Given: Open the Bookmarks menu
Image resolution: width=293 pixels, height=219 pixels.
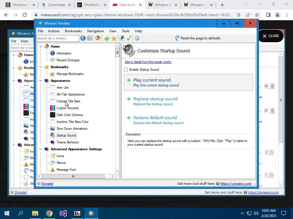Looking at the screenshot, I should click(x=74, y=31).
